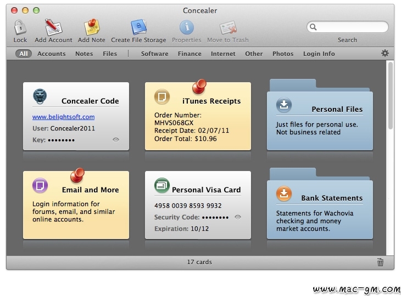Click the magnifier icon in search field
Image resolution: width=401 pixels, height=296 pixels.
[x=313, y=27]
